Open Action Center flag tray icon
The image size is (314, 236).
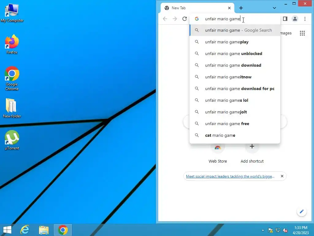[270, 230]
